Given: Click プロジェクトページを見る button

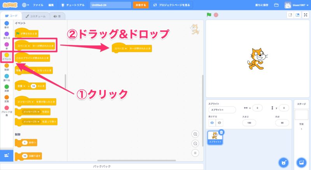Looking at the screenshot, I should pyautogui.click(x=171, y=5).
